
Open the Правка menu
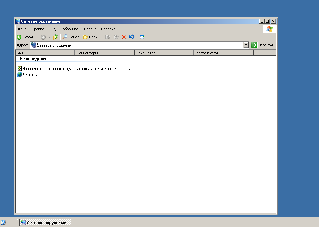point(38,29)
